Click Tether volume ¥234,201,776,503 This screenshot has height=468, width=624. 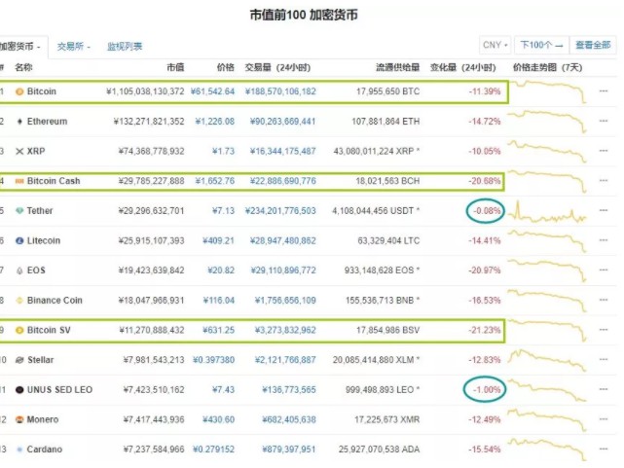click(x=280, y=211)
